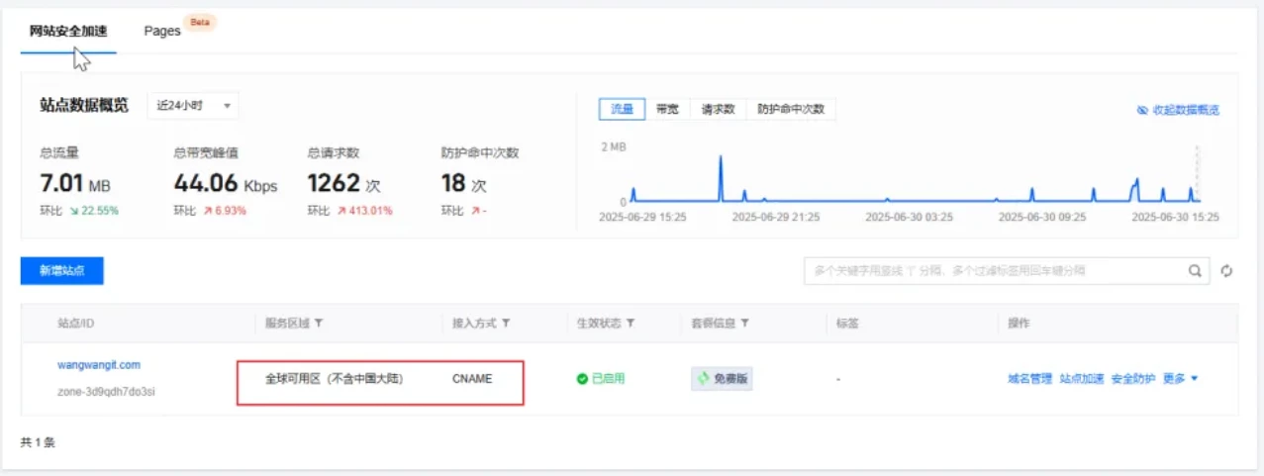1264x476 pixels.
Task: Click the green 已启用 status icon
Action: pos(582,379)
